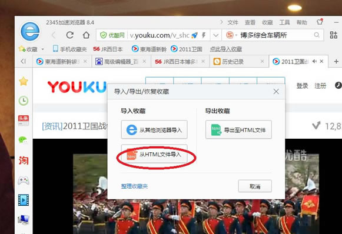Click the 取消 button
The width and height of the screenshot is (342, 234).
click(x=255, y=186)
